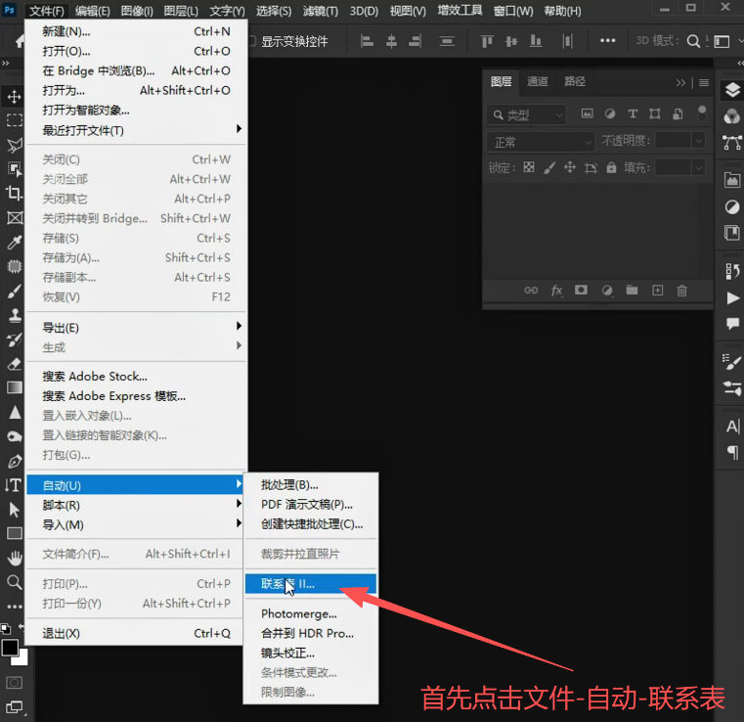Select the Polygonal Lasso tool
744x722 pixels.
point(15,145)
